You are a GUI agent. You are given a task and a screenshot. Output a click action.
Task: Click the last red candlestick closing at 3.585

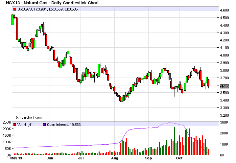[208, 83]
